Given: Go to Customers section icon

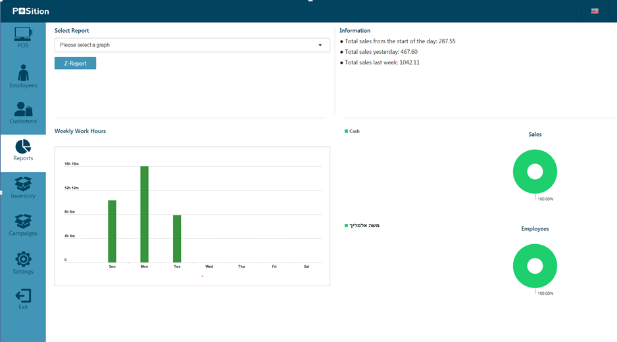Looking at the screenshot, I should 23,110.
